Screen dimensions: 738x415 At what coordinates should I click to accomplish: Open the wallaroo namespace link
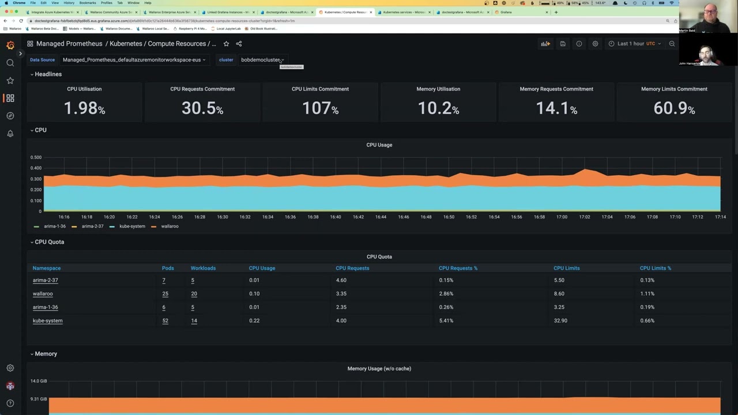tap(43, 294)
